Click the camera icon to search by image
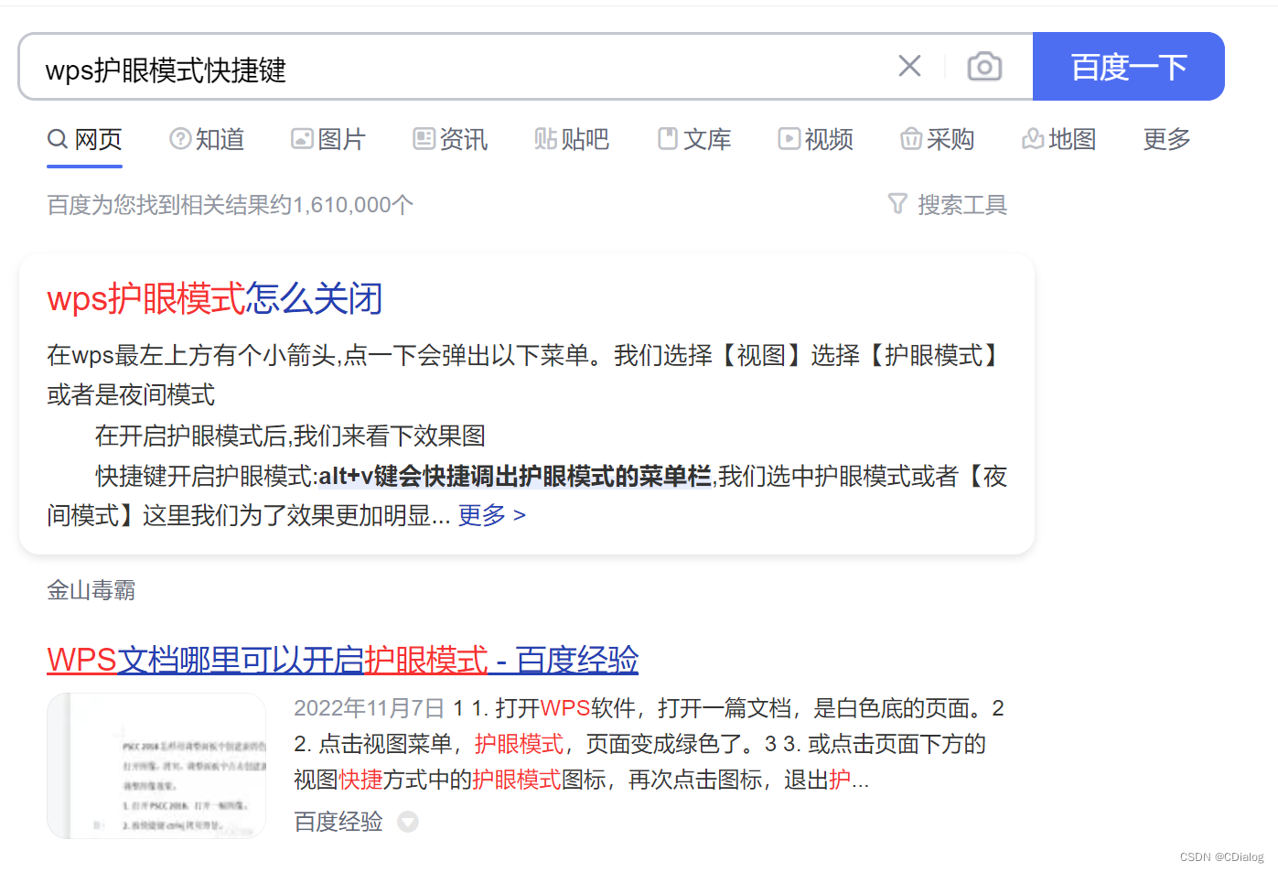The width and height of the screenshot is (1278, 872). [984, 66]
